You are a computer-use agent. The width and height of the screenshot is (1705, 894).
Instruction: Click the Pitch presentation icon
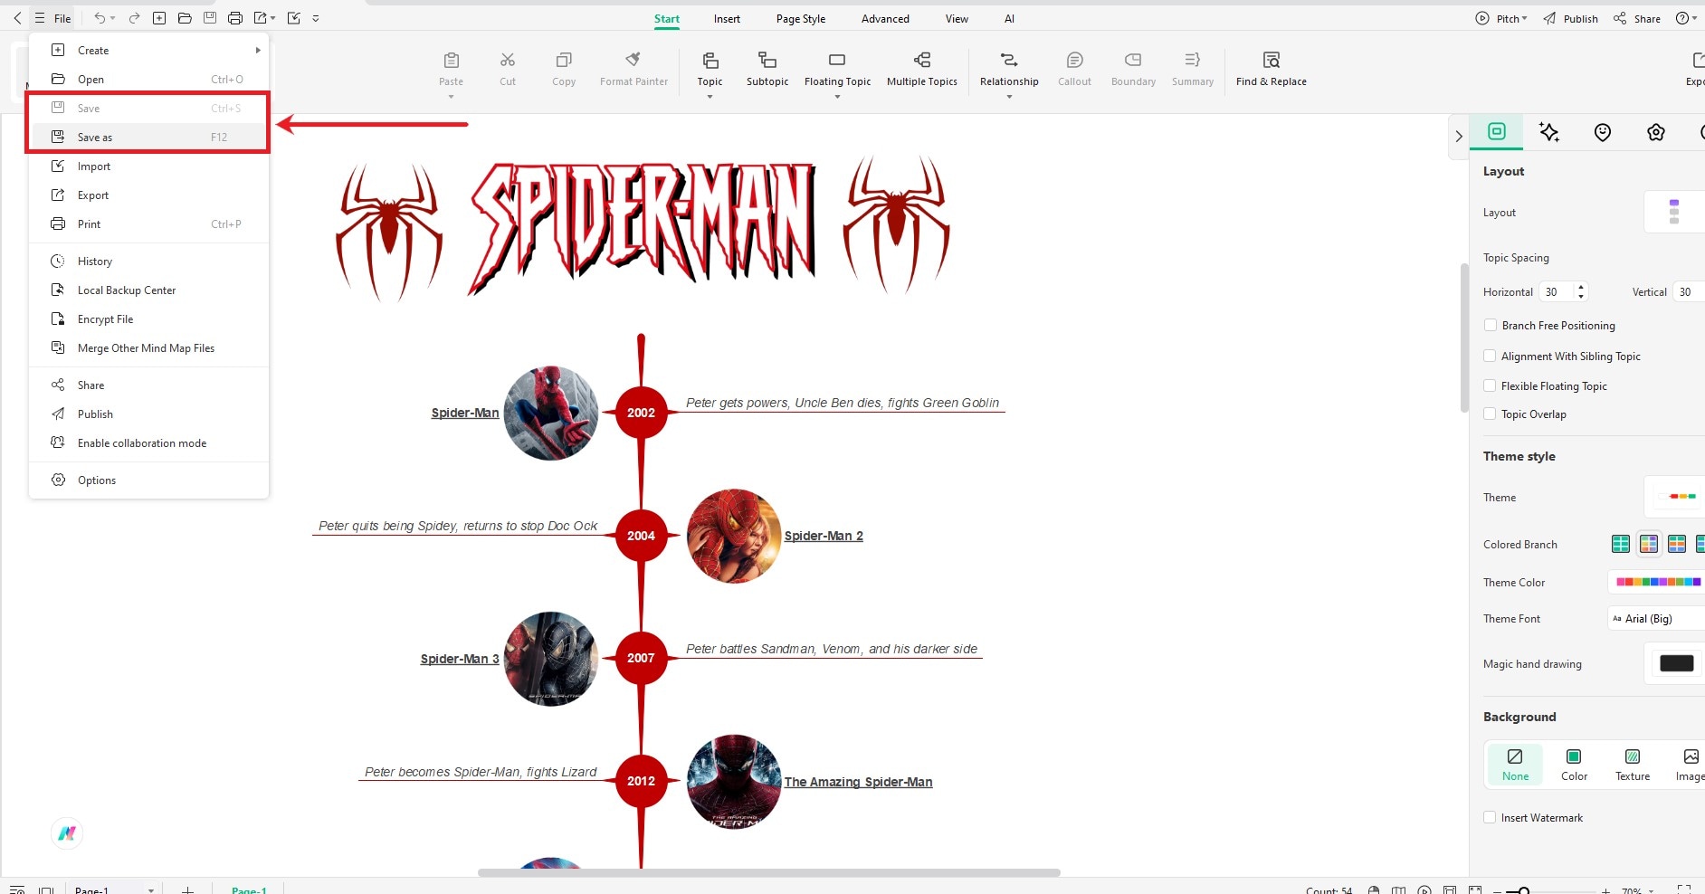click(x=1482, y=18)
